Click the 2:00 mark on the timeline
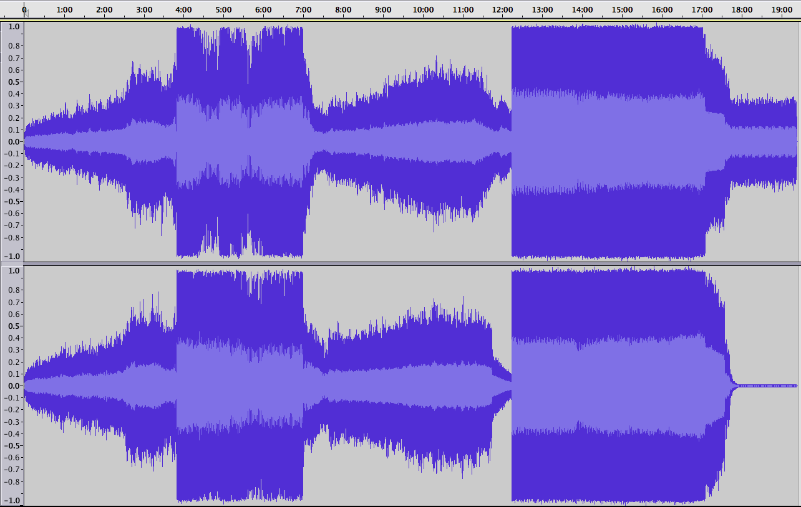Screen dimensions: 801x507 (104, 10)
